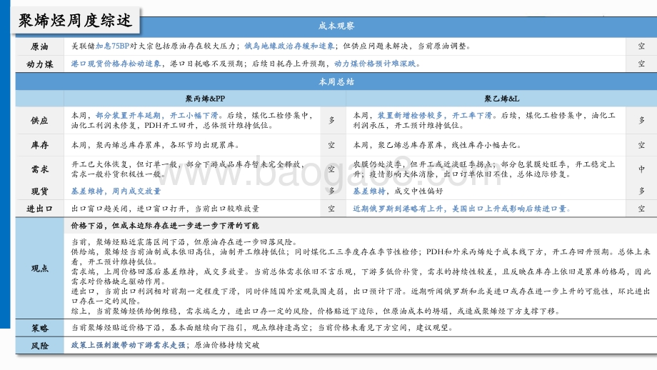Click the 多 rating for 聚丙烯 现货
The image size is (657, 370).
(331, 191)
